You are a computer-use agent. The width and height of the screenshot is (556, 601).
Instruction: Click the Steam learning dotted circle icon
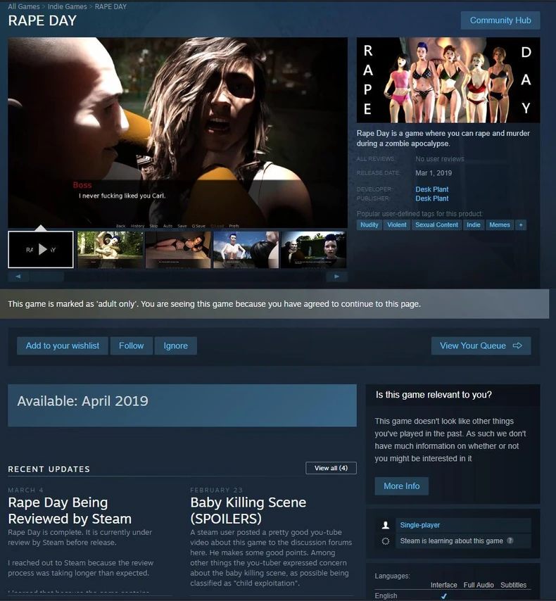coord(385,541)
